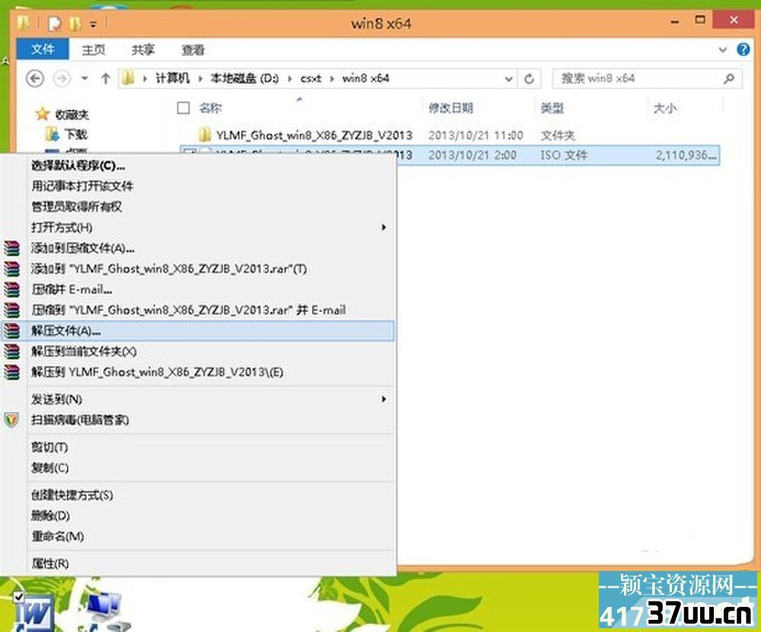The image size is (761, 632).
Task: Choose 添加到 YLMF_Ghost_win8_X86_ZYZJB_V2013.rar(T)
Action: point(169,268)
